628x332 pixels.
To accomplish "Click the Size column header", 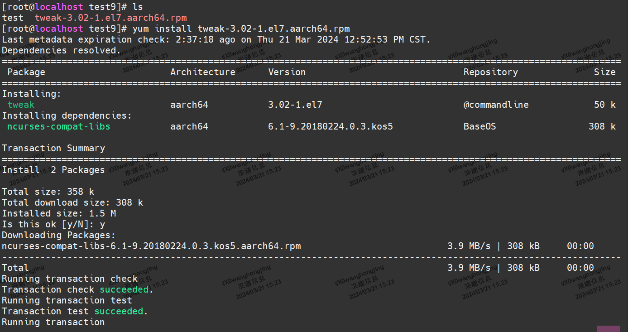I will [604, 72].
